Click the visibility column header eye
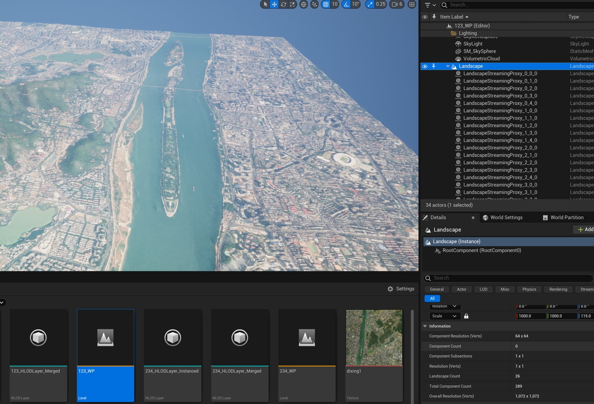Screen dimensions: 594x404 point(425,17)
